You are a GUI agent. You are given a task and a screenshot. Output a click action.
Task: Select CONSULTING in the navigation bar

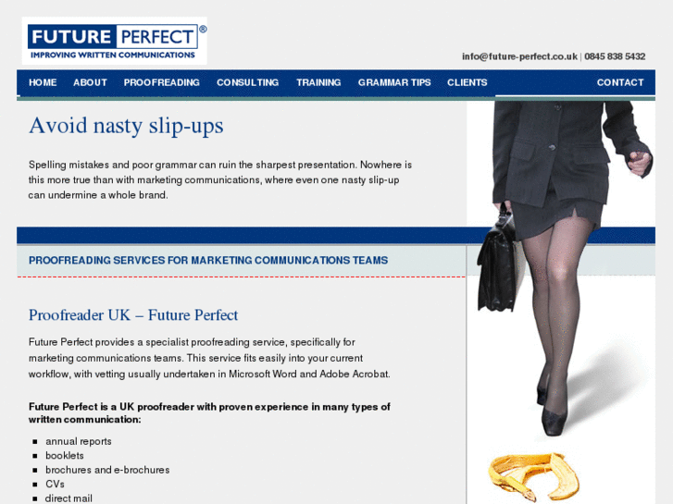click(248, 82)
